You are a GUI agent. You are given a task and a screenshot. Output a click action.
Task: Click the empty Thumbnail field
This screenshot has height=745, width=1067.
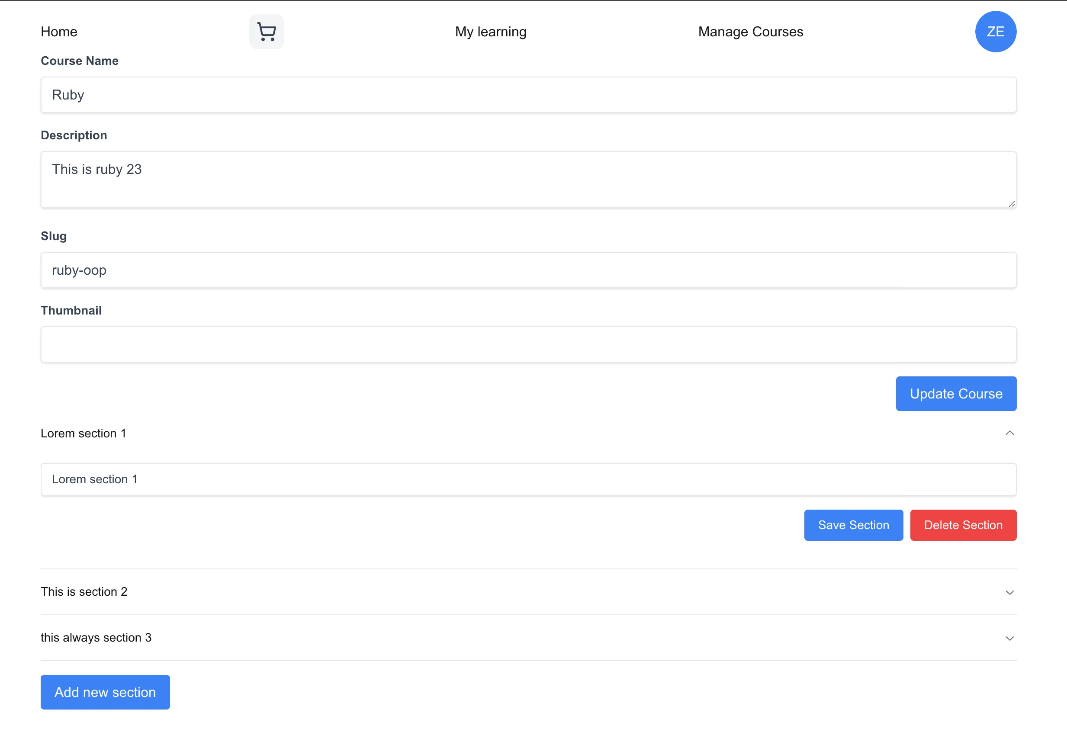tap(528, 344)
